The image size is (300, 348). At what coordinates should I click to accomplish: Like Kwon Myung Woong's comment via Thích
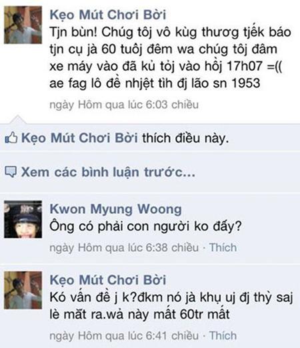[223, 248]
